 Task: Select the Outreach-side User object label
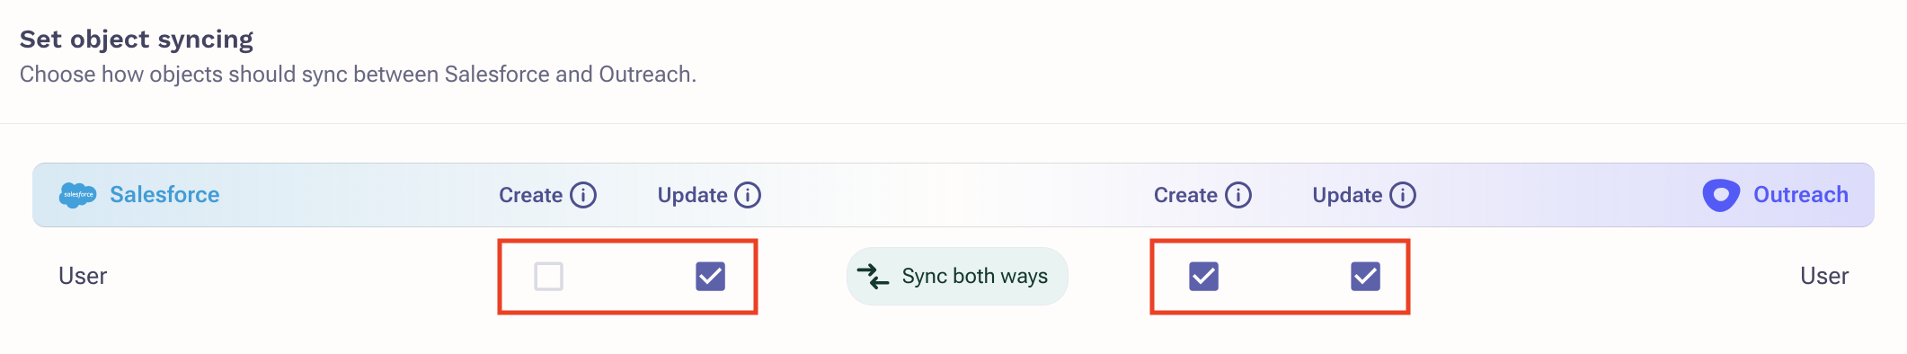click(x=1824, y=276)
